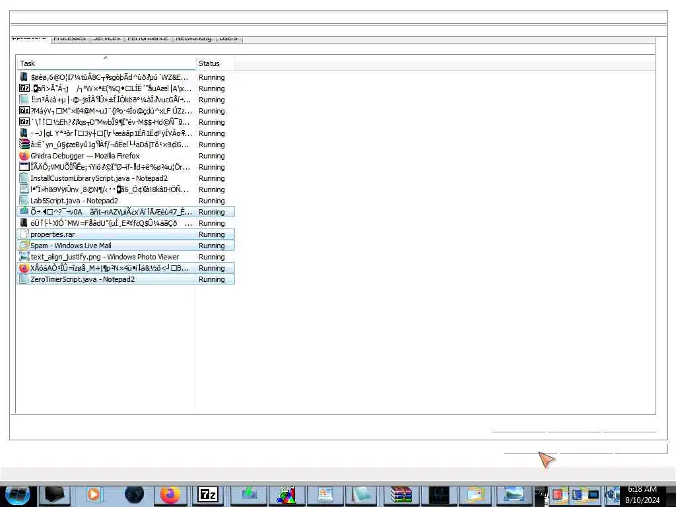Open WinRAR from the taskbar

[x=401, y=494]
